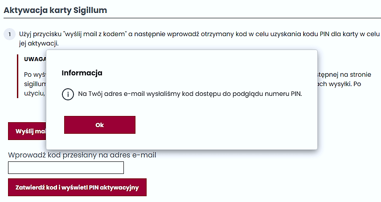Click Zatwierdź kod i wyświetl PIN aktywacyjny
Screen dimensions: 381x202
point(77,187)
